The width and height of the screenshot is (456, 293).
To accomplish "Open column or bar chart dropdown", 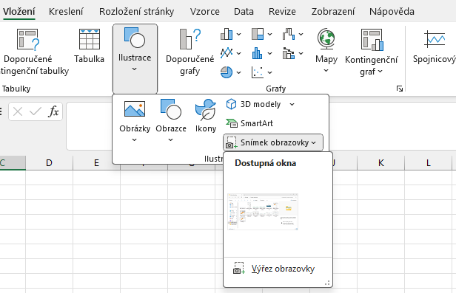I will (231, 34).
